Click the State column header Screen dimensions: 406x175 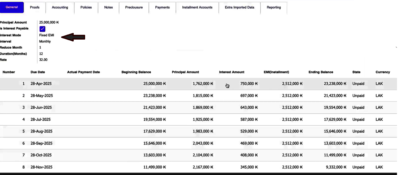[x=356, y=72]
